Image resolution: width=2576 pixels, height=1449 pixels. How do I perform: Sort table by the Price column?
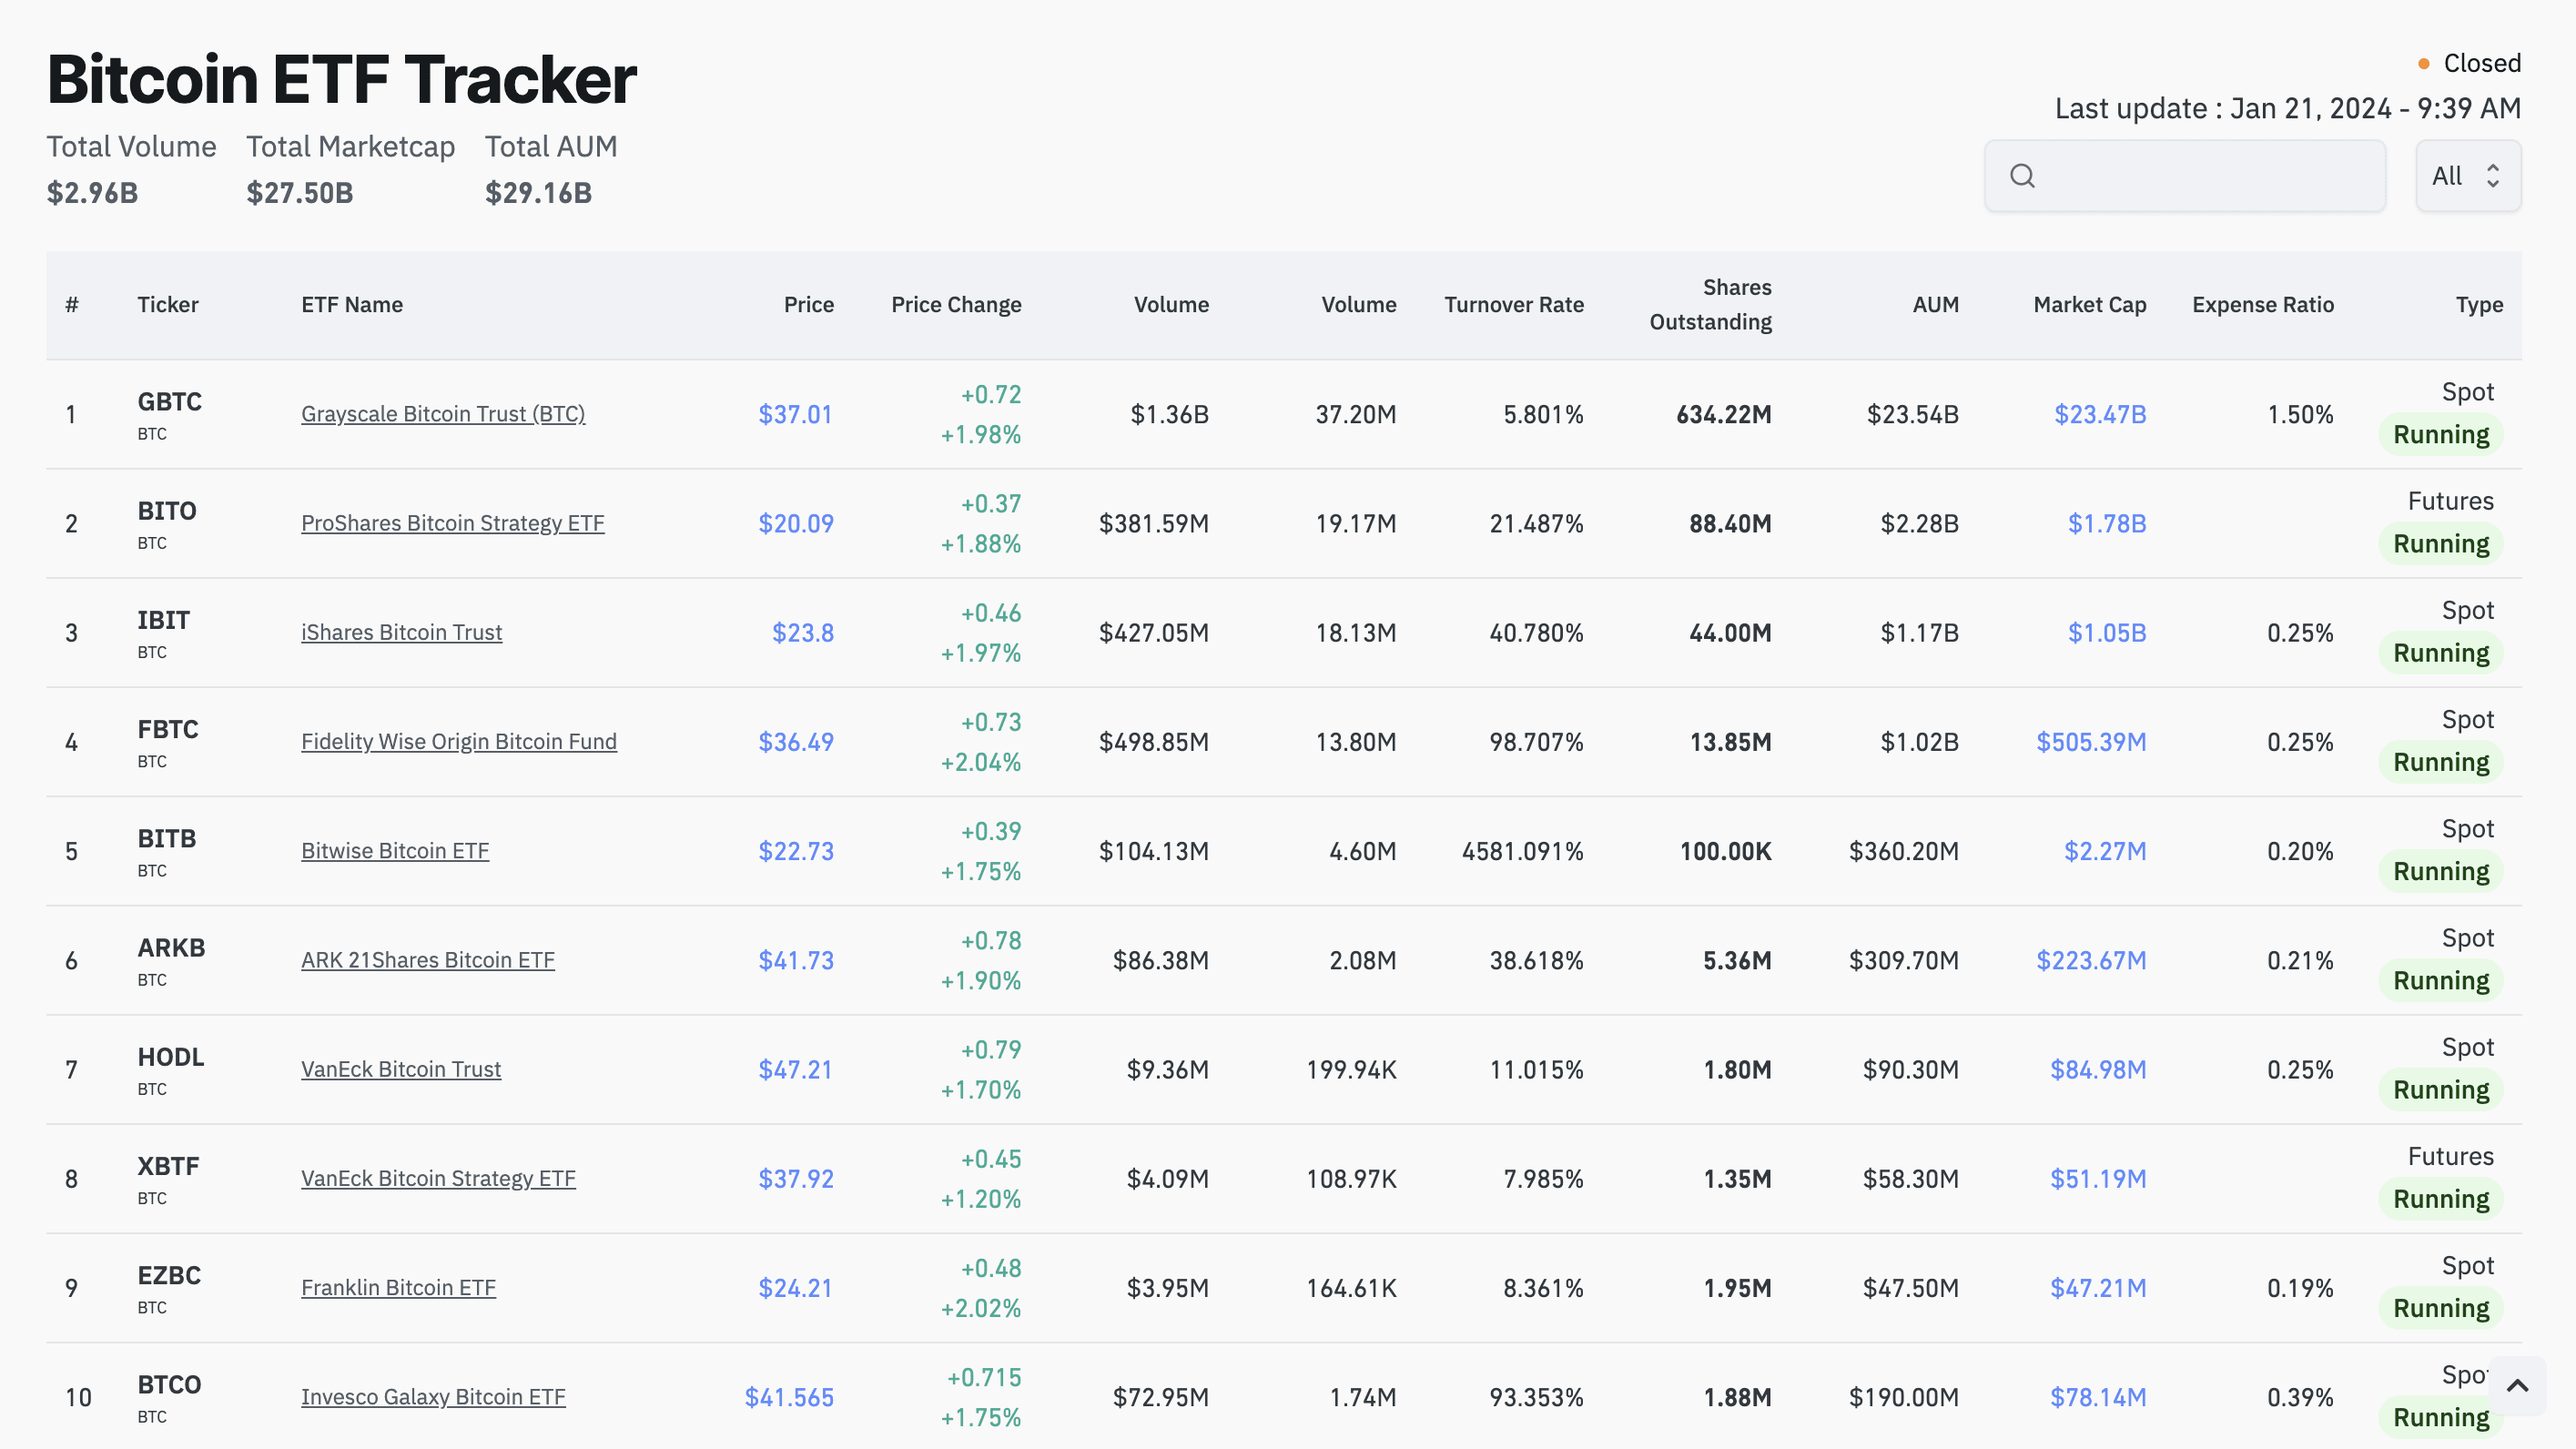point(808,305)
